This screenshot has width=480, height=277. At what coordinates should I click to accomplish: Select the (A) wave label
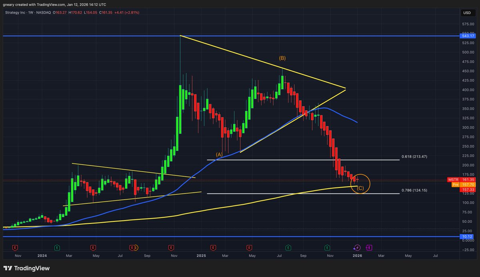click(x=219, y=154)
